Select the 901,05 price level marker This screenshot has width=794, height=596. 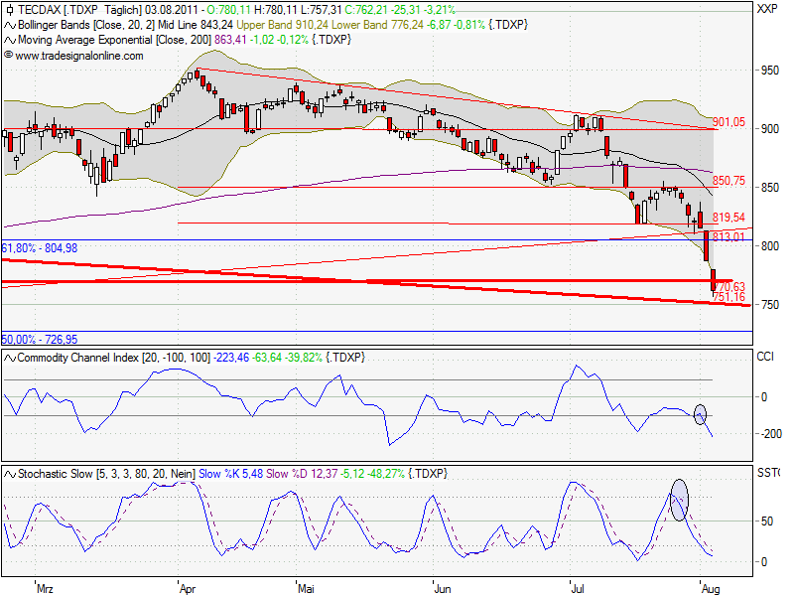tap(729, 121)
